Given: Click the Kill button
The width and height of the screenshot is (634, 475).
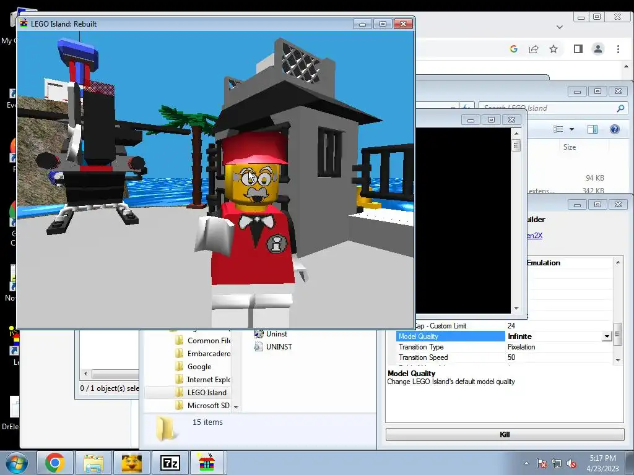Looking at the screenshot, I should click(x=505, y=434).
